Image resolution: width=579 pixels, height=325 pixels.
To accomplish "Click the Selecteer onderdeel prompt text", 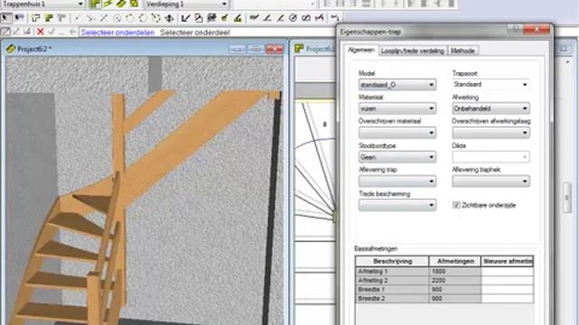I will [195, 32].
